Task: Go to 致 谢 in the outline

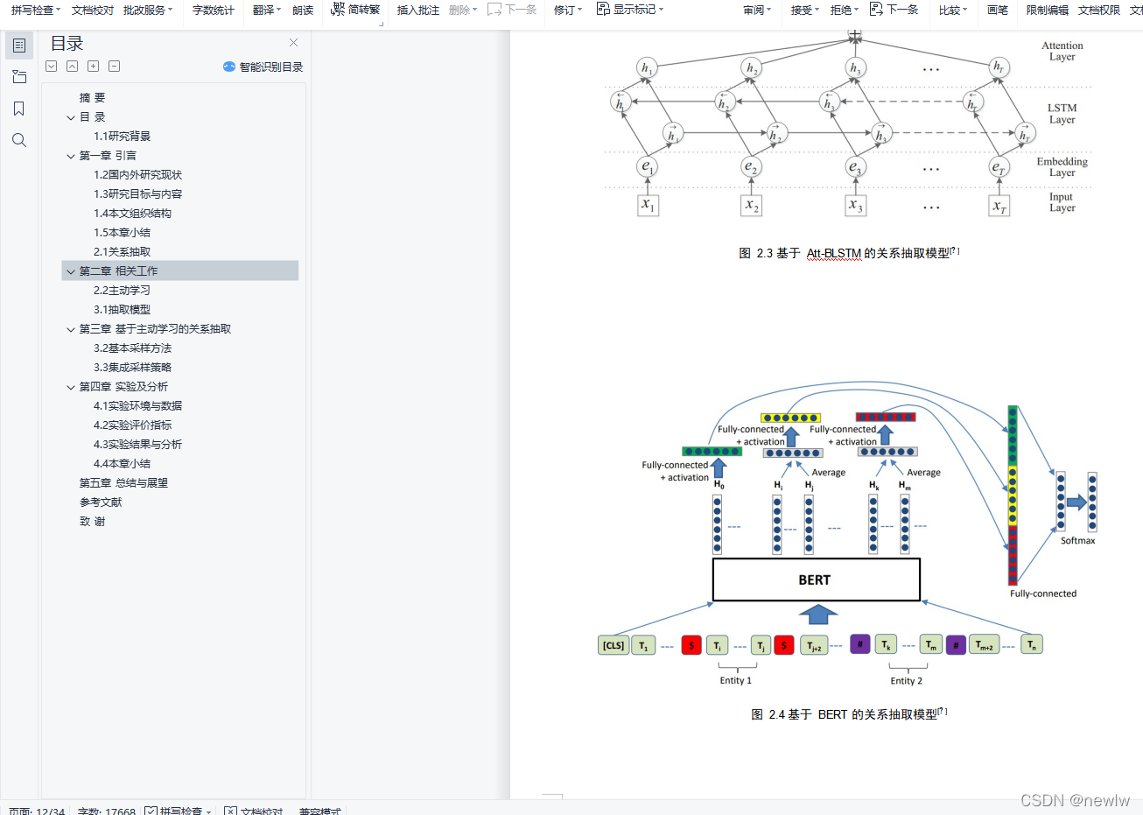Action: [92, 522]
